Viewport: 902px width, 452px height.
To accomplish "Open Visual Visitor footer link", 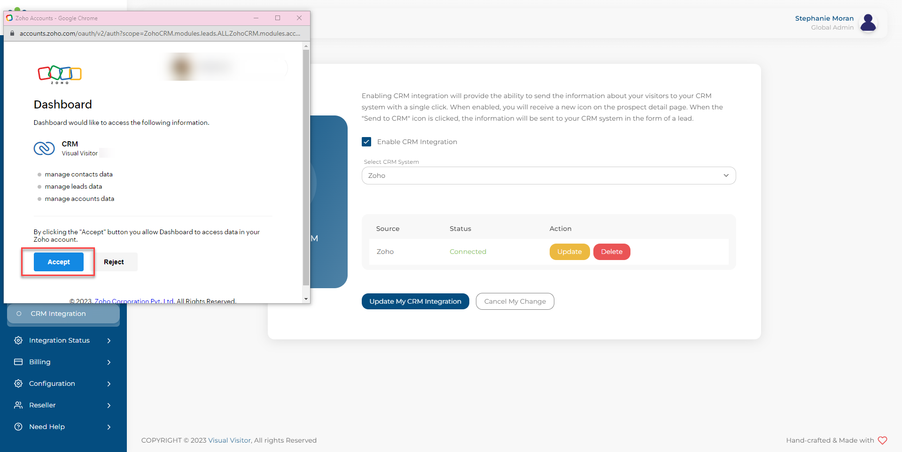I will click(x=229, y=440).
